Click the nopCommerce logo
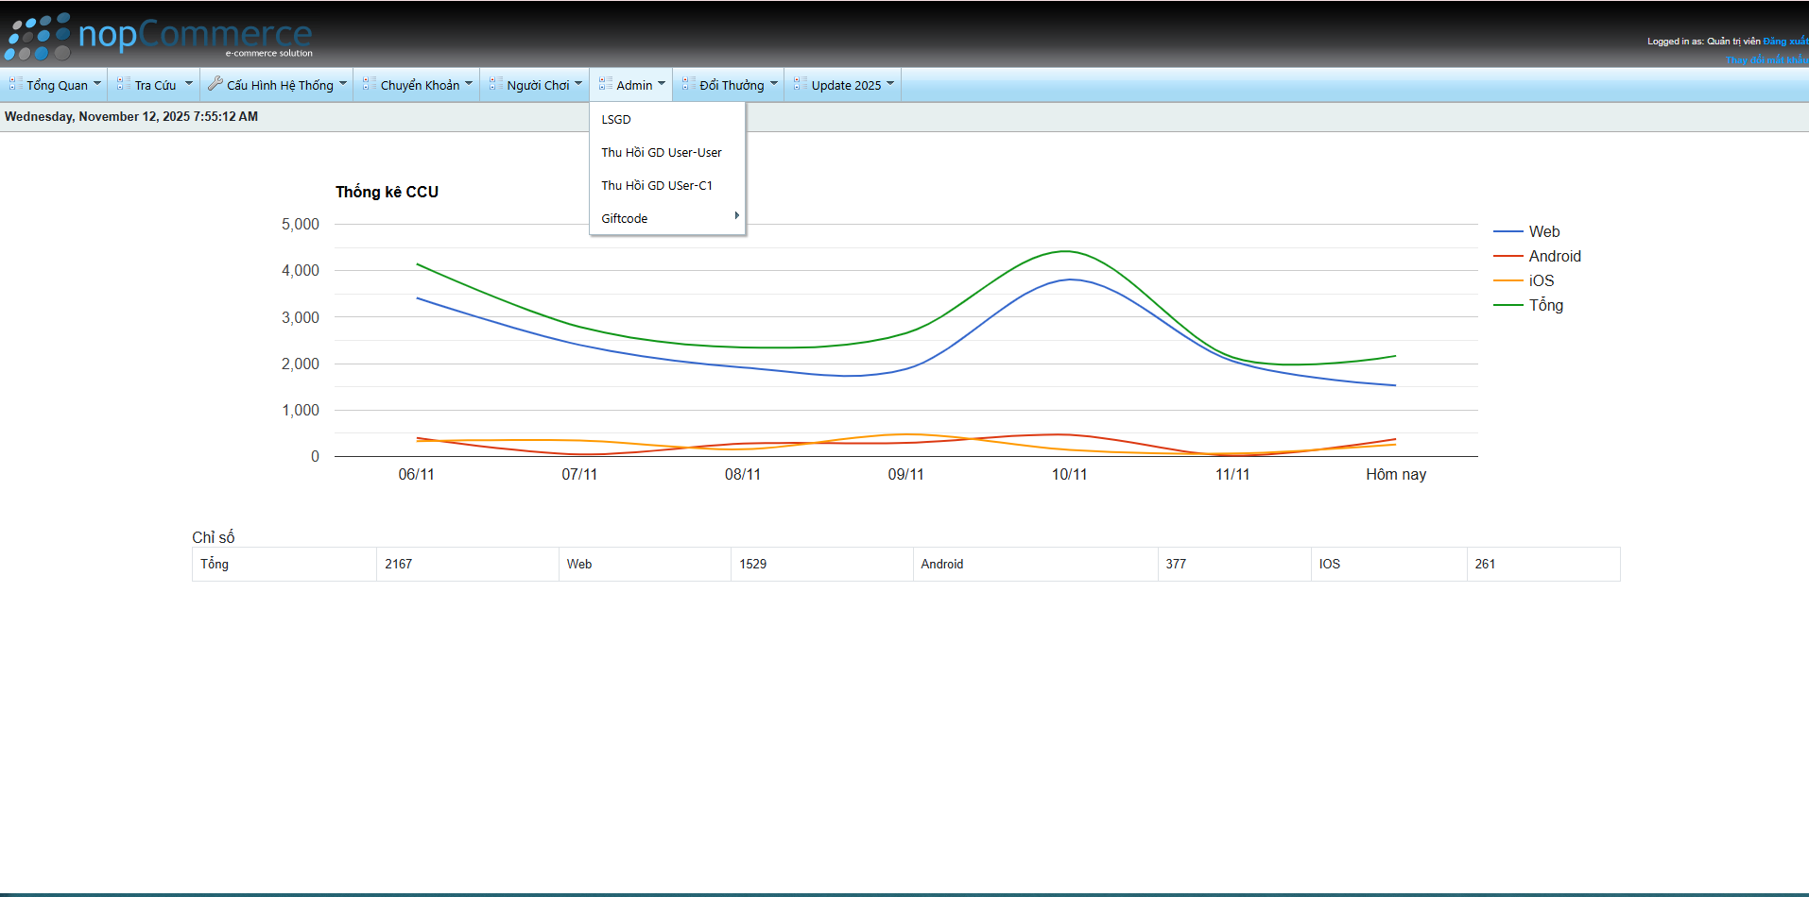This screenshot has width=1809, height=897. (159, 36)
